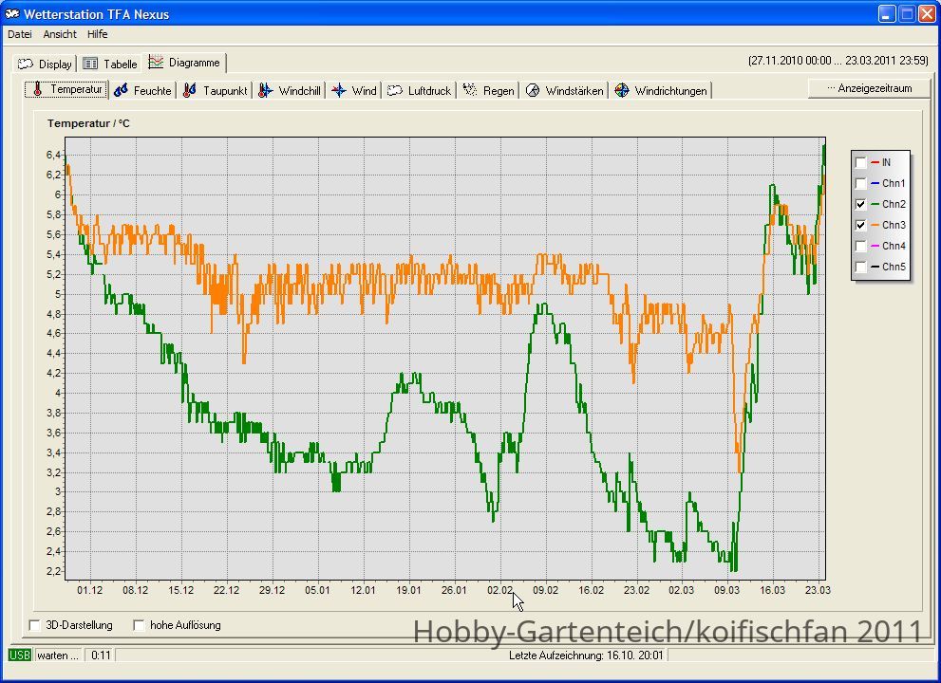Uncheck the Chn2 channel checkbox
The height and width of the screenshot is (683, 941).
[860, 204]
